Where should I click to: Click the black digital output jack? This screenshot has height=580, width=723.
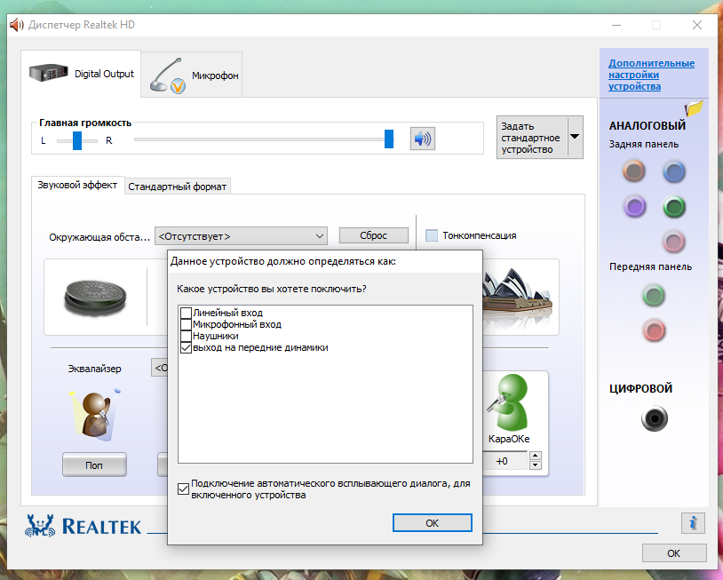click(x=655, y=418)
